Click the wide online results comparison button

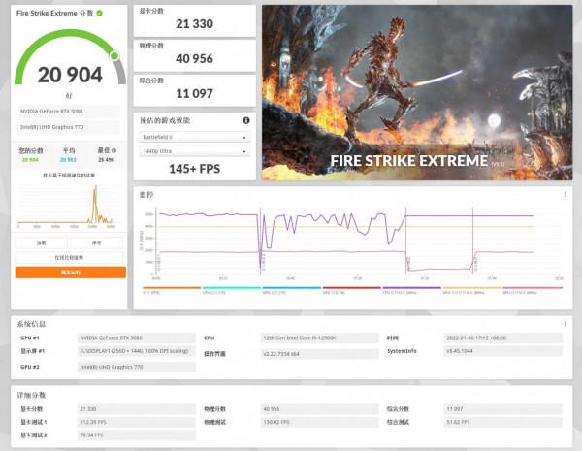pyautogui.click(x=70, y=258)
